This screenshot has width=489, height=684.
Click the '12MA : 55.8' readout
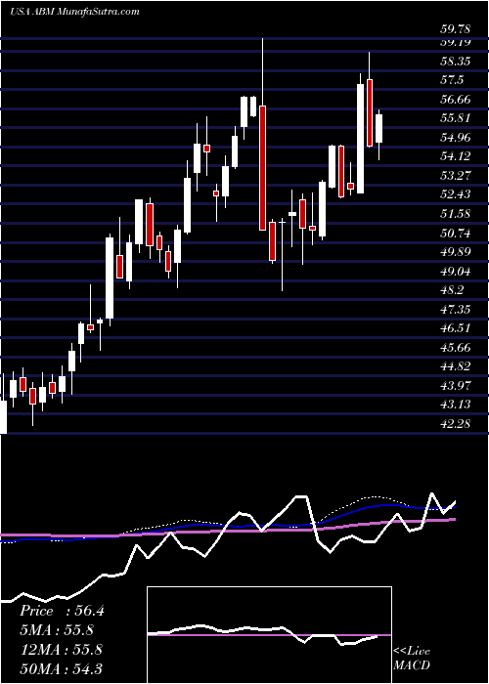click(x=61, y=650)
